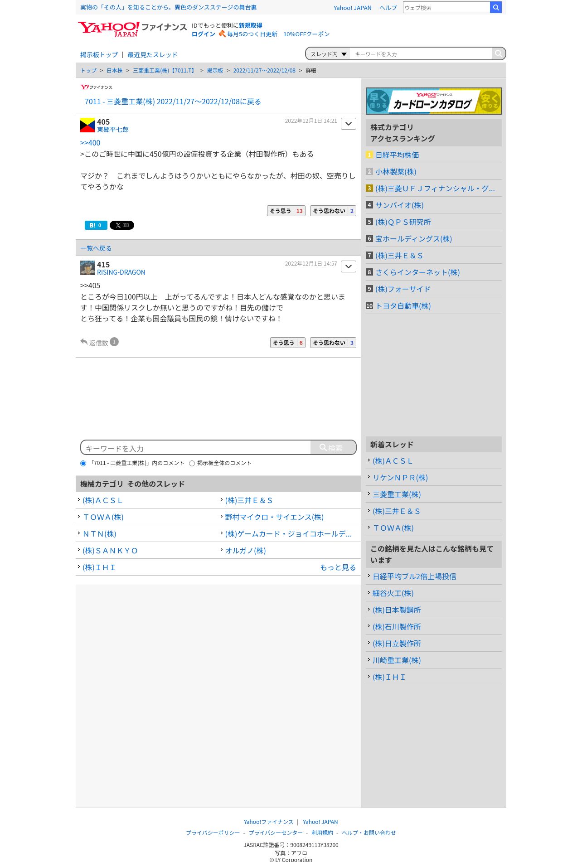Open the card loan catalog banner
The height and width of the screenshot is (862, 582).
(x=433, y=101)
